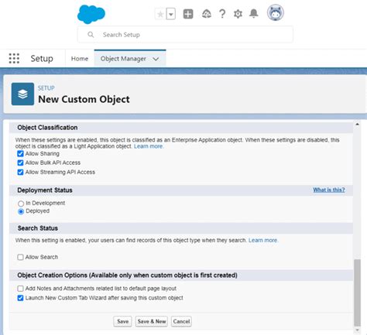Click the favorites star icon
This screenshot has width=367, height=335.
(x=160, y=14)
